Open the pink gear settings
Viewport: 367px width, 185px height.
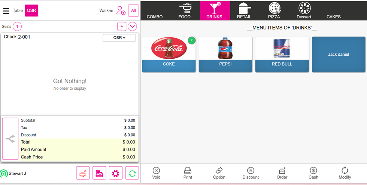[116, 173]
